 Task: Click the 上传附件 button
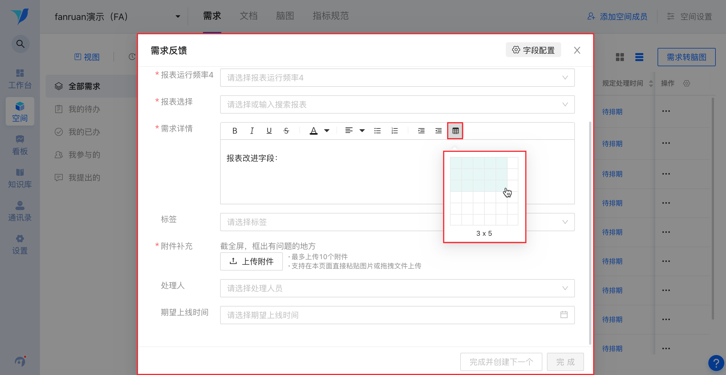(x=251, y=261)
